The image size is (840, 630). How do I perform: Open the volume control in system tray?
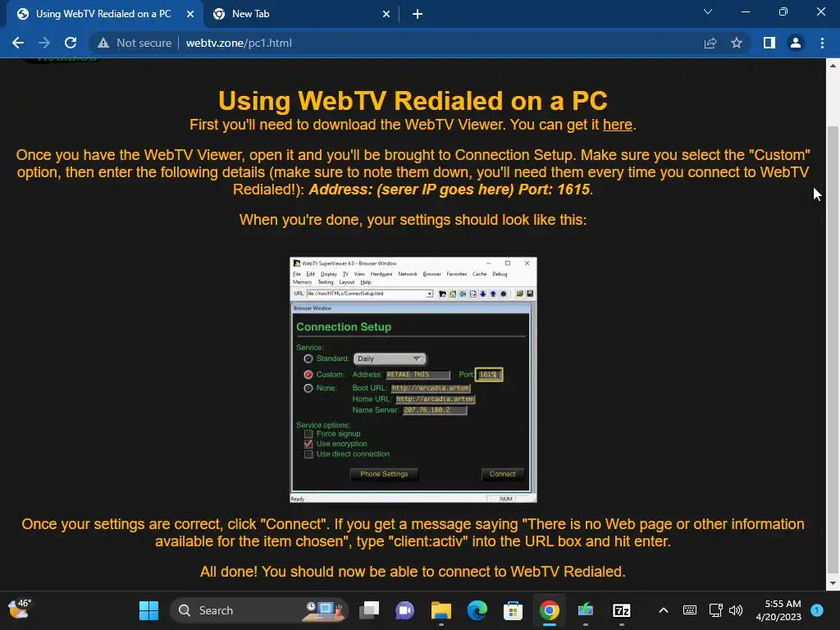[736, 610]
